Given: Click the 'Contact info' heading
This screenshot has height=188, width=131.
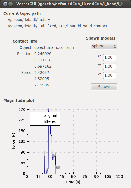Looking at the screenshot, I should 25,41.
